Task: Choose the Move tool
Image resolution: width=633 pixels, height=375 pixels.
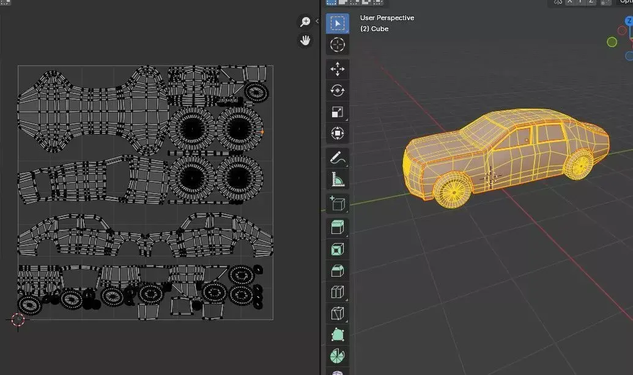Action: tap(337, 69)
